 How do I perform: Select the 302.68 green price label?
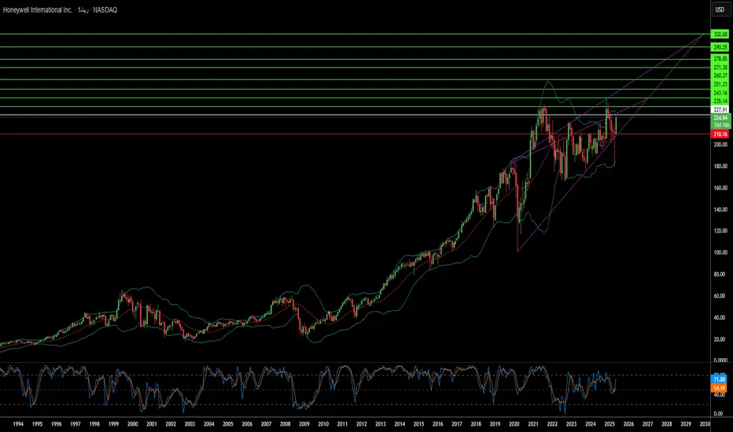[720, 34]
